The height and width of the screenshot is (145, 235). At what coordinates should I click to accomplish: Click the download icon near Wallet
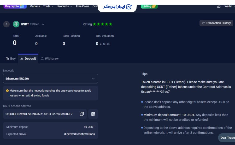[219, 6]
